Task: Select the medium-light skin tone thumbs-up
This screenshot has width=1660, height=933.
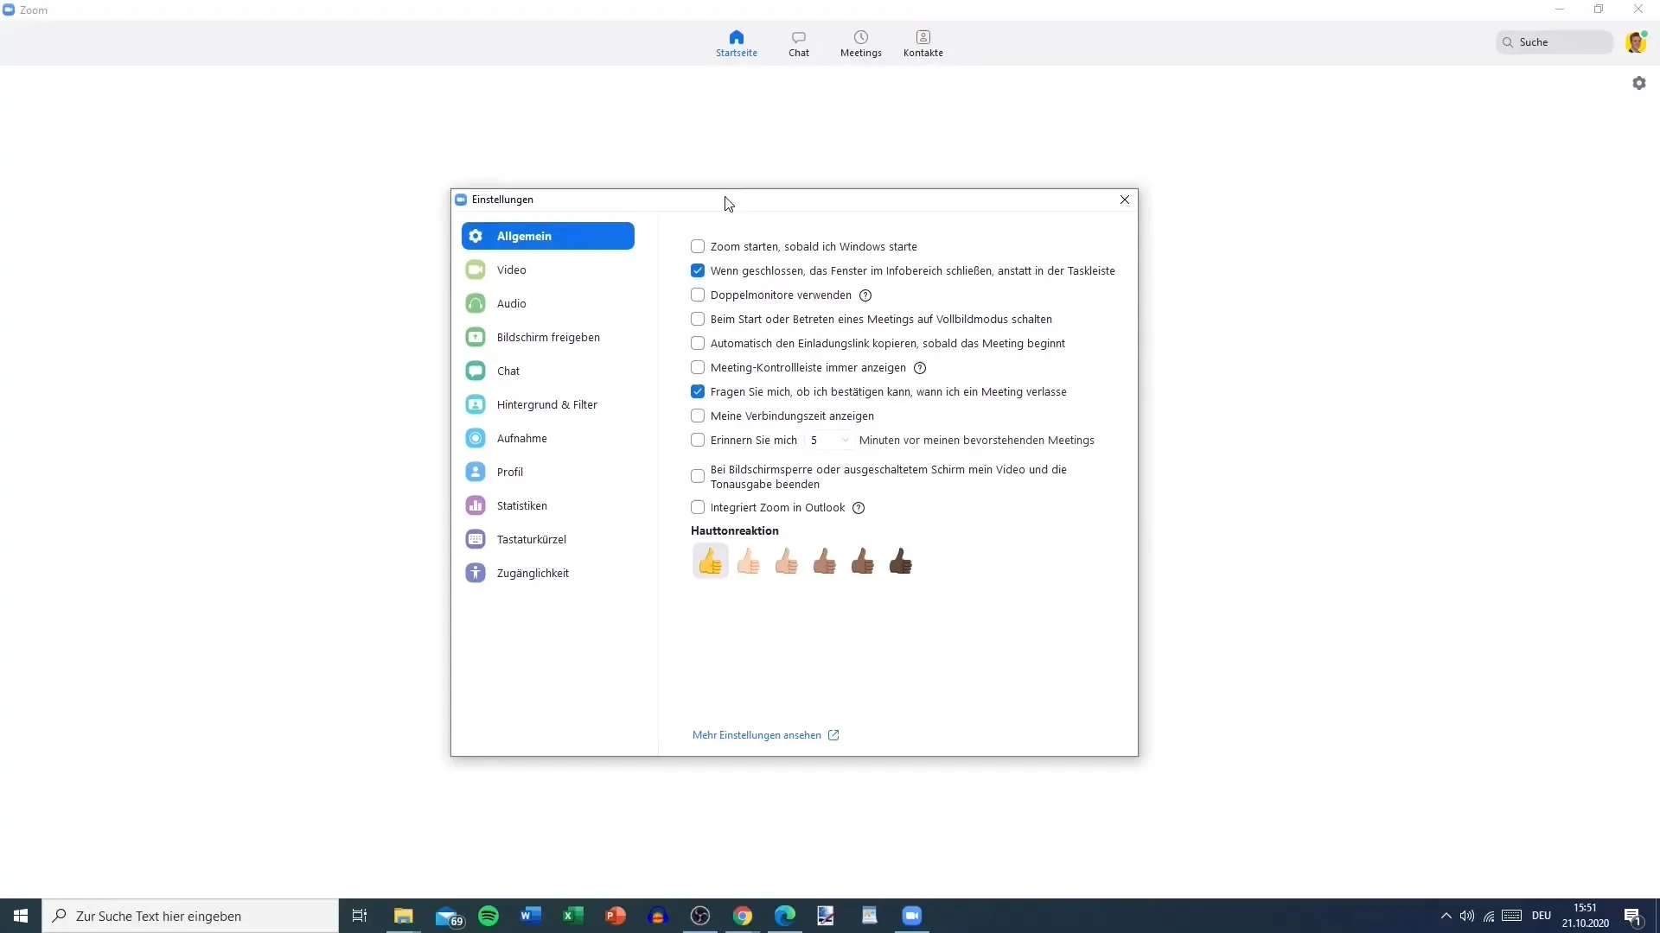Action: [x=786, y=562]
